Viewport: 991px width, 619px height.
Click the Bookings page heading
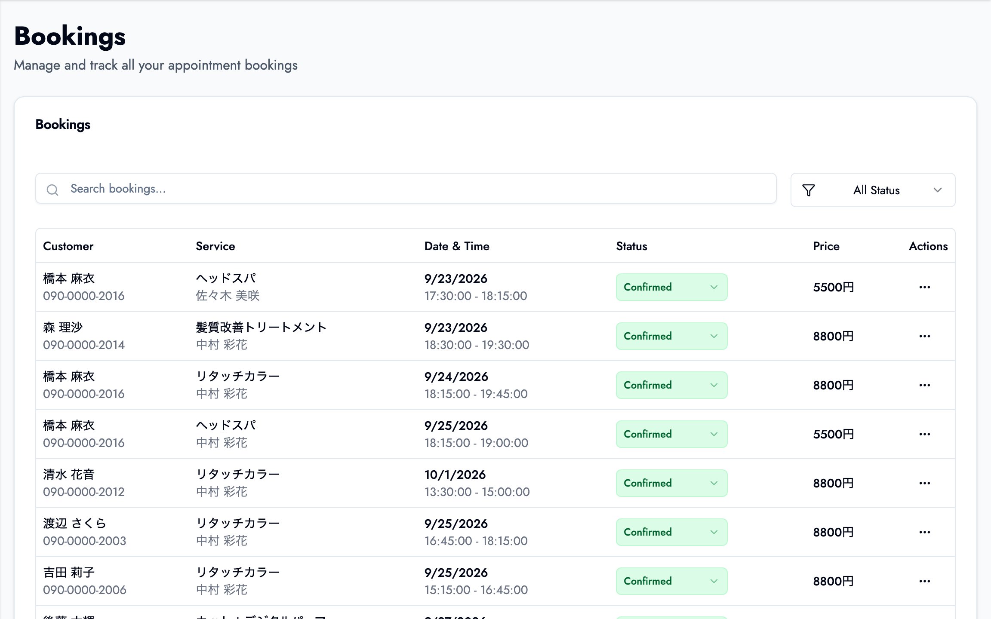pos(70,36)
